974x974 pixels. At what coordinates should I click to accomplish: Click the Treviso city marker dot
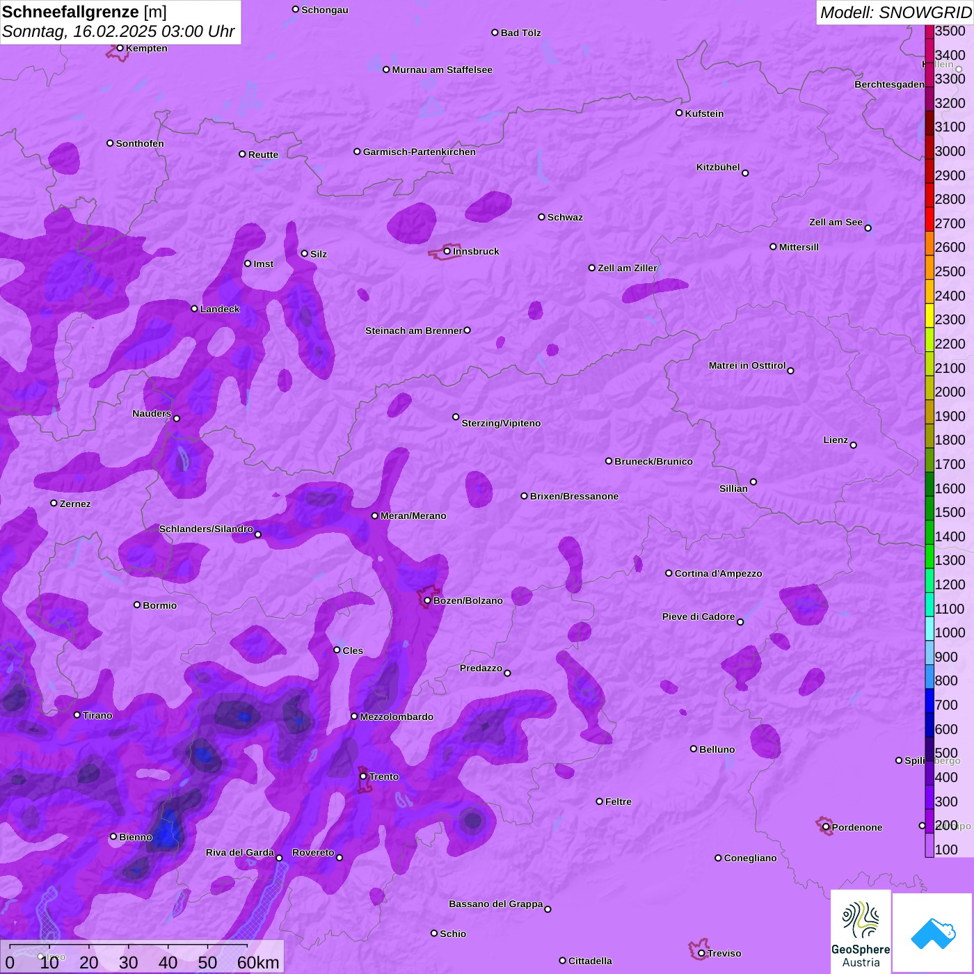[x=701, y=953]
